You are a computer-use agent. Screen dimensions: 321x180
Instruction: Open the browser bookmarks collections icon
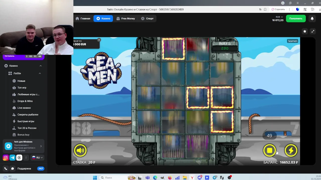[290, 3]
